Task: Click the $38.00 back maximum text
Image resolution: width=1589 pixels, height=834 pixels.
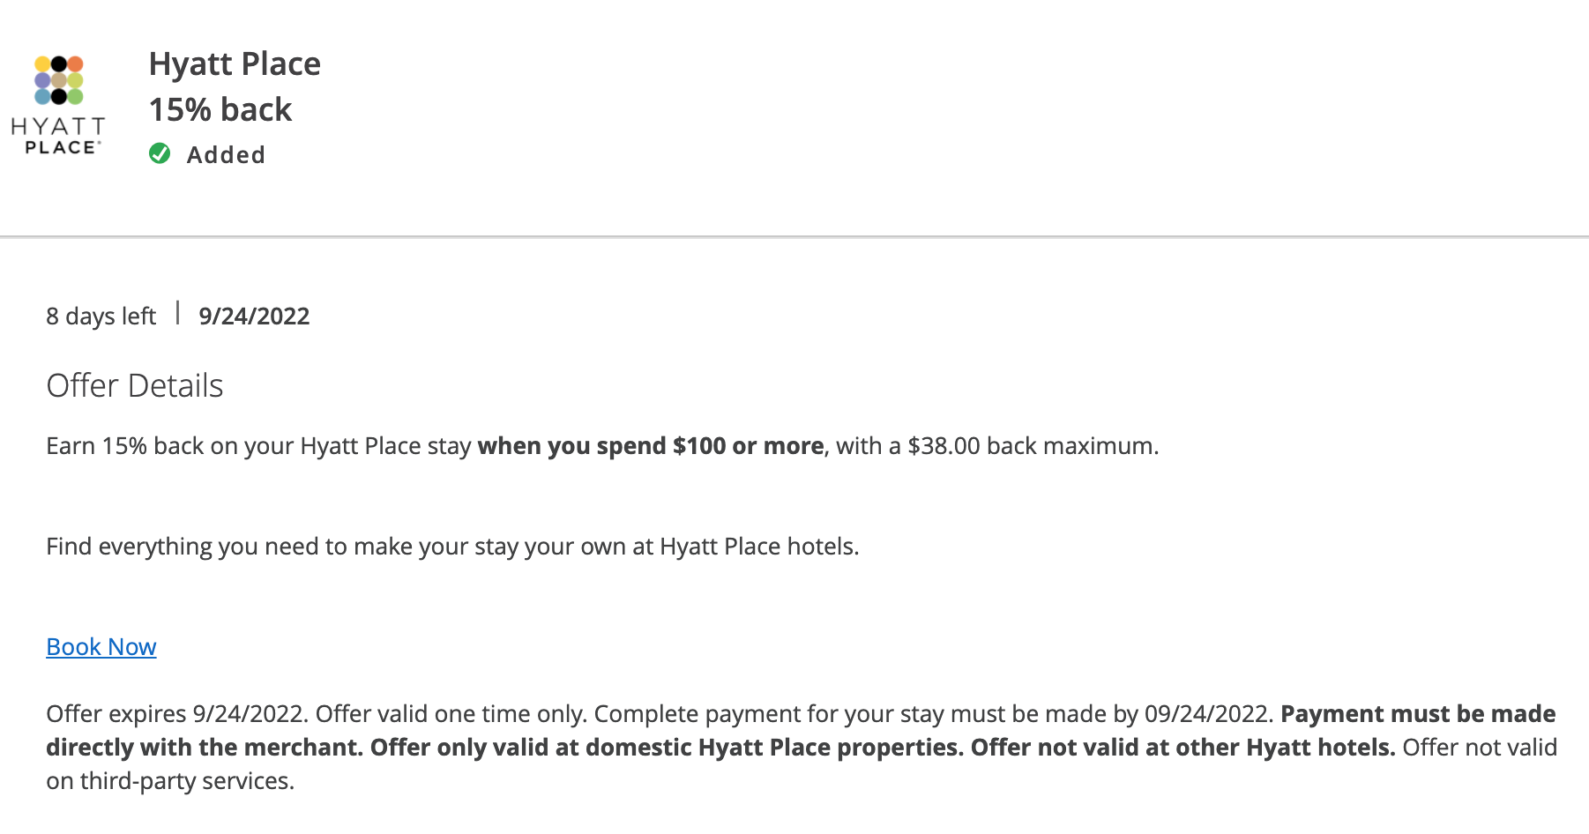Action: pos(1032,446)
